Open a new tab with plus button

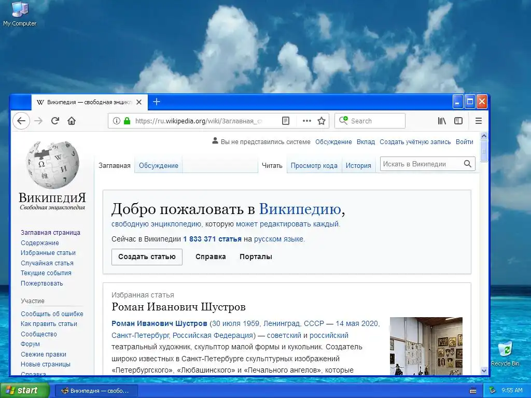[157, 102]
